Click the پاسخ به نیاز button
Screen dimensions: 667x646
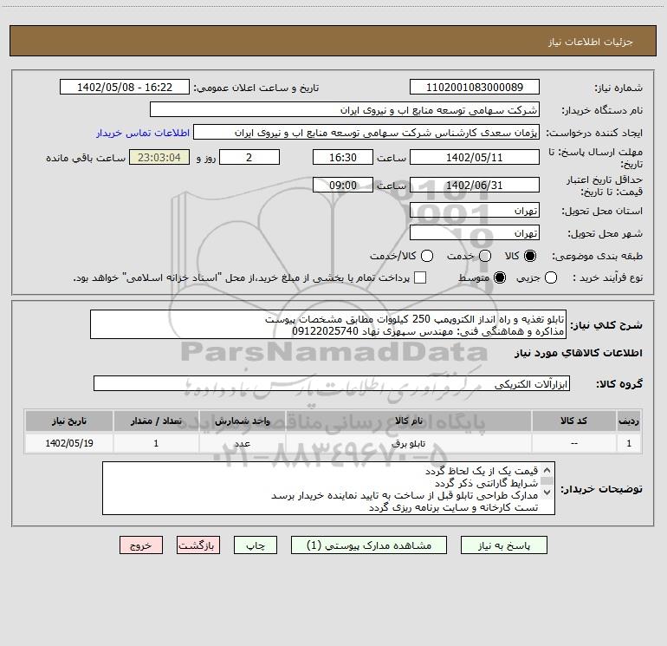(504, 545)
